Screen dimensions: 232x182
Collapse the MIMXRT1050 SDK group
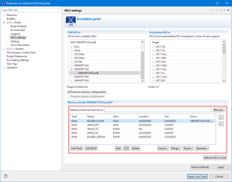[72, 69]
